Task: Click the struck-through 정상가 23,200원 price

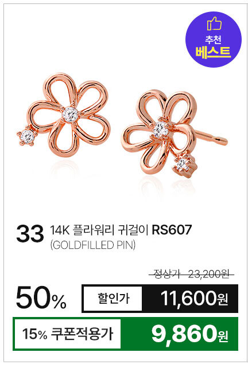Action: click(x=191, y=274)
